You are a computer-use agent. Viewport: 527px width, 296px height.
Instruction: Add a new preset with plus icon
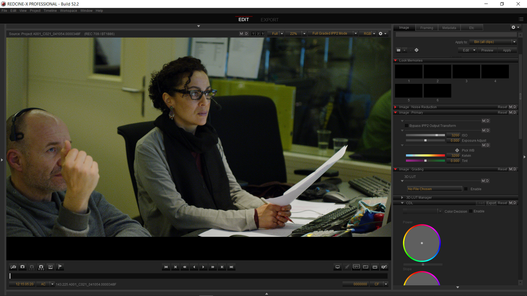point(404,50)
